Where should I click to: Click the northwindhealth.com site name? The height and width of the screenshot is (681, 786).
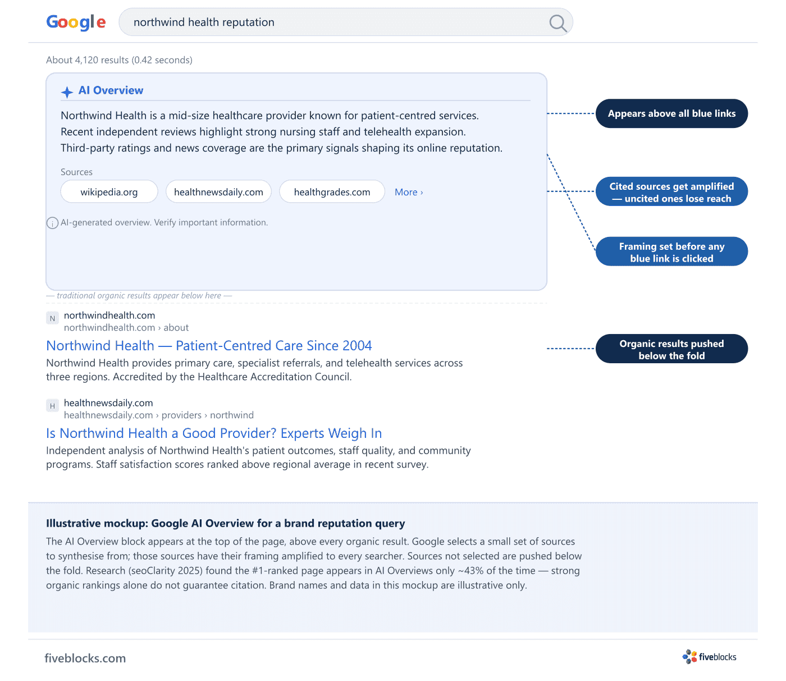[x=109, y=316]
